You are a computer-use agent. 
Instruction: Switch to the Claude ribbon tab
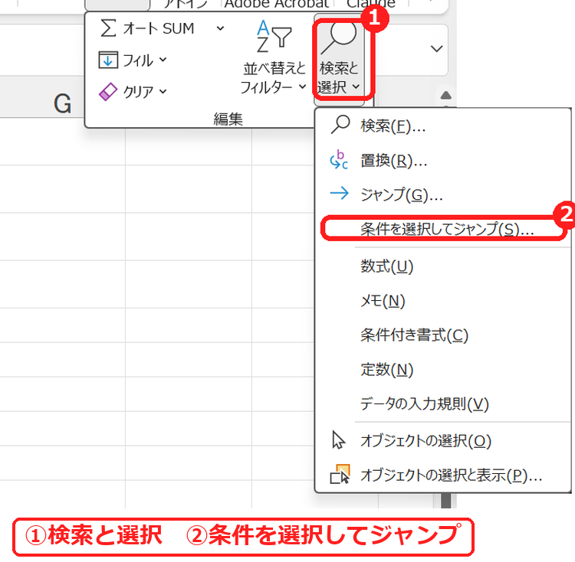371,4
